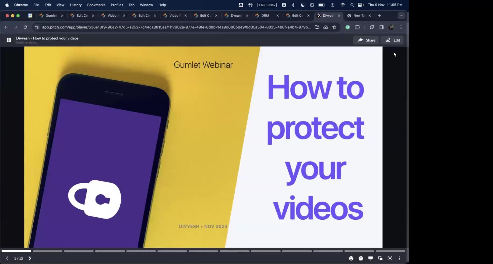Click the Webinar decks folder label
This screenshot has height=264, width=493.
pyautogui.click(x=26, y=43)
